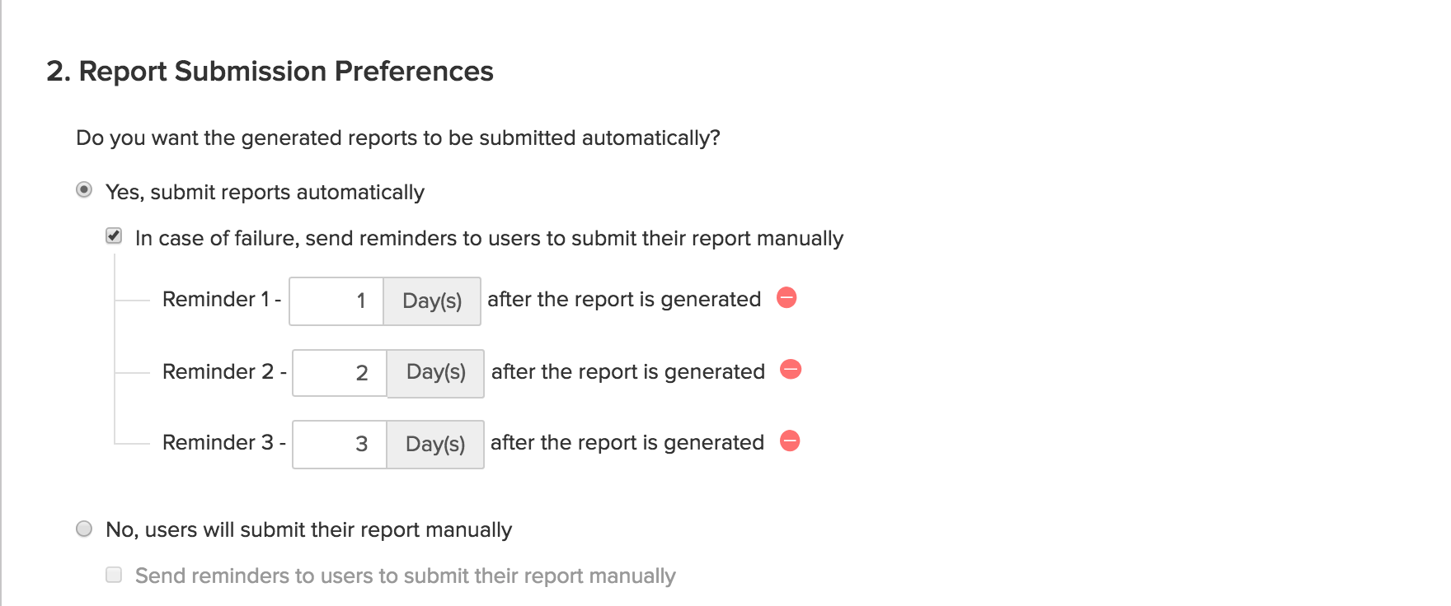Click the "Reminder 1 -" row label
The width and height of the screenshot is (1451, 606).
(222, 299)
